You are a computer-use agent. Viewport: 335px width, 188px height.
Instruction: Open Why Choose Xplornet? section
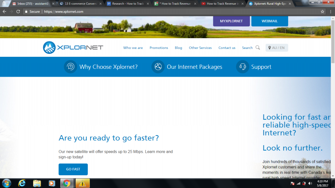click(x=109, y=67)
